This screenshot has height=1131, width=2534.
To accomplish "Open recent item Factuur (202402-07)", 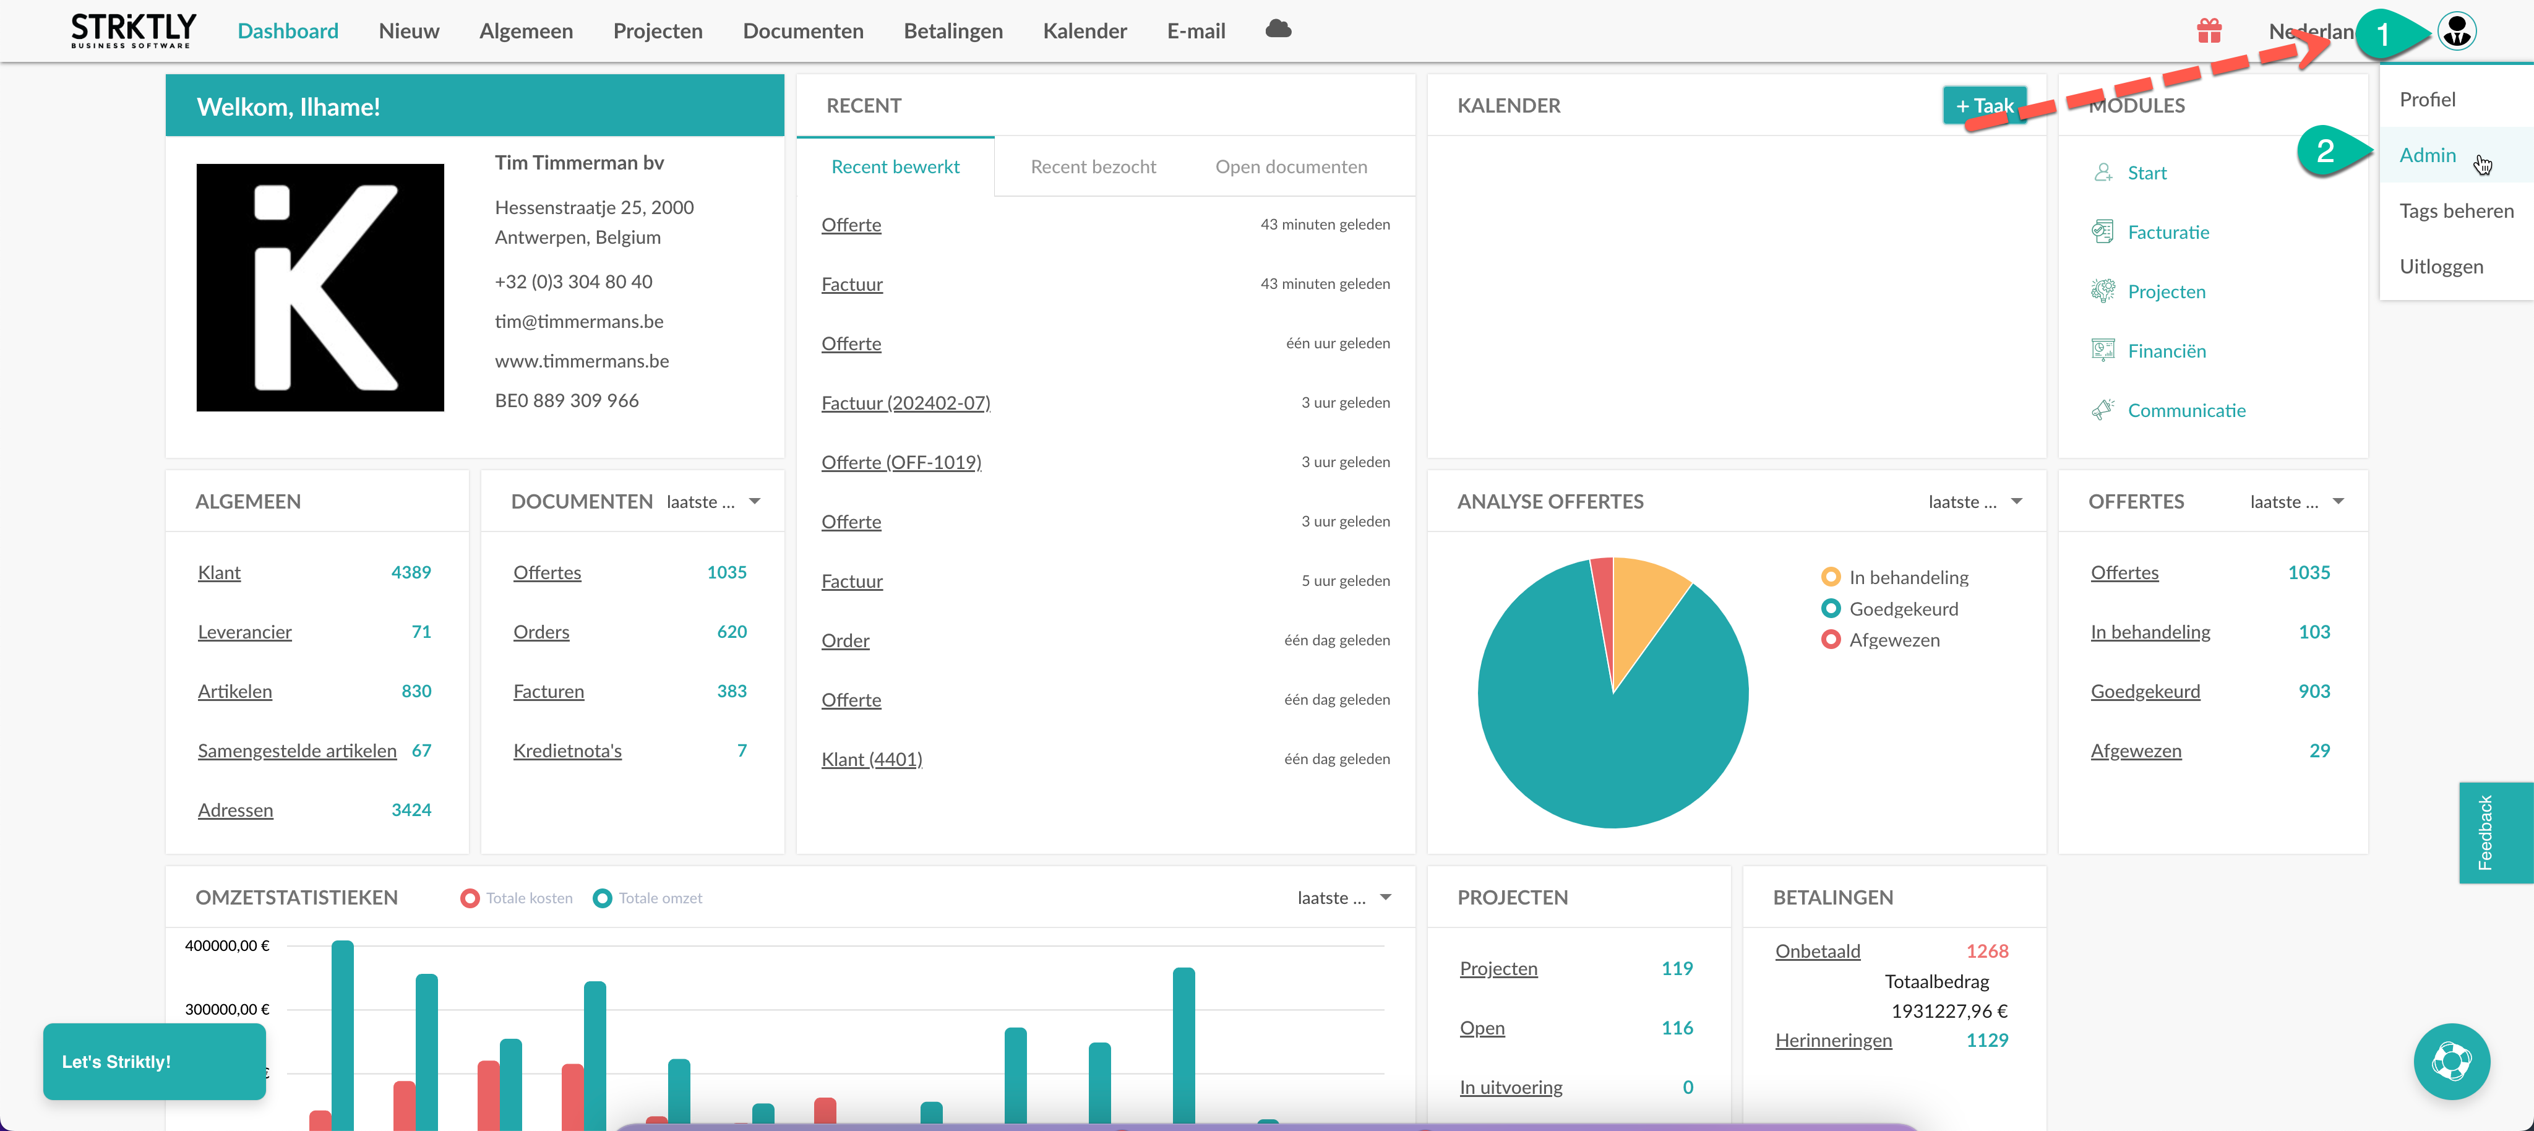I will [x=905, y=402].
